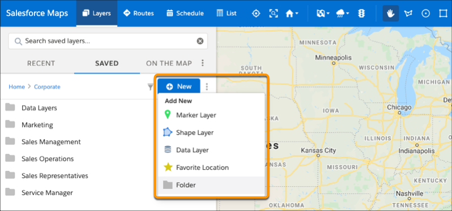Select the polygon lasso drawing tool
Image resolution: width=452 pixels, height=211 pixels.
(408, 14)
